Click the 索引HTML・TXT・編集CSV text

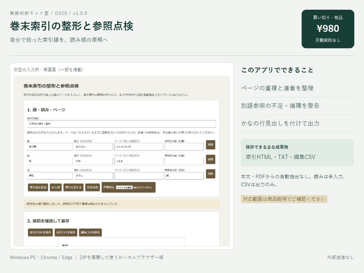(x=280, y=157)
